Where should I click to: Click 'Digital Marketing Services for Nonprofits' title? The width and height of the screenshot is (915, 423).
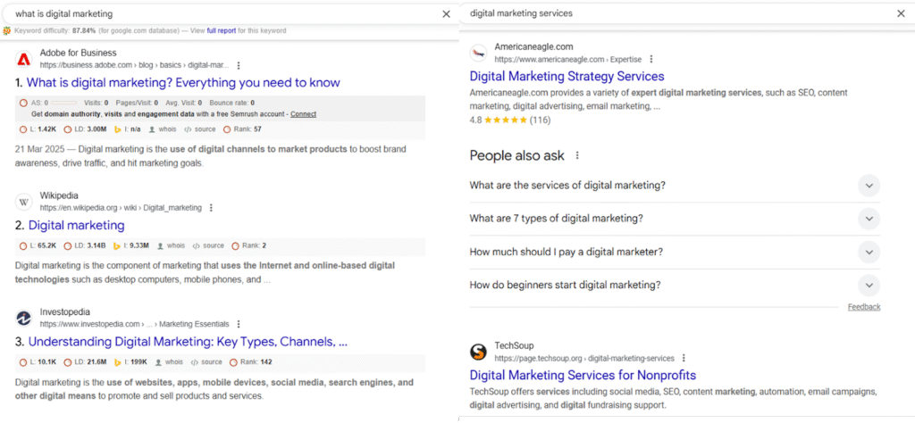click(583, 375)
